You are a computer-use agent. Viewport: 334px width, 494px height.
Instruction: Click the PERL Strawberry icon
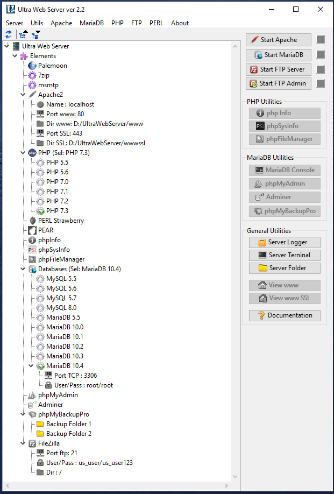point(32,221)
